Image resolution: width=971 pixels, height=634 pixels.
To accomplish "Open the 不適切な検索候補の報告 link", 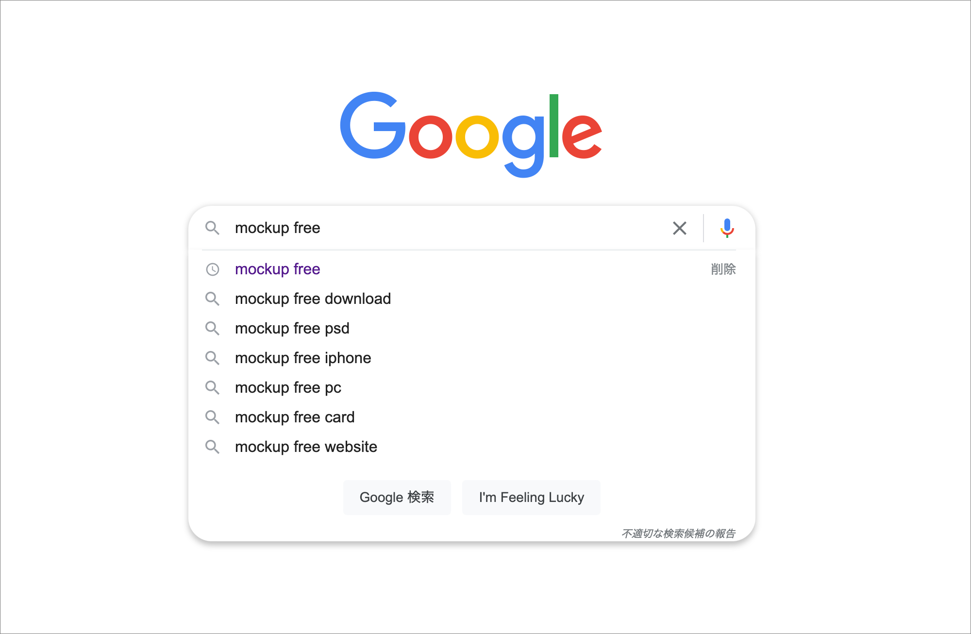I will click(x=678, y=534).
